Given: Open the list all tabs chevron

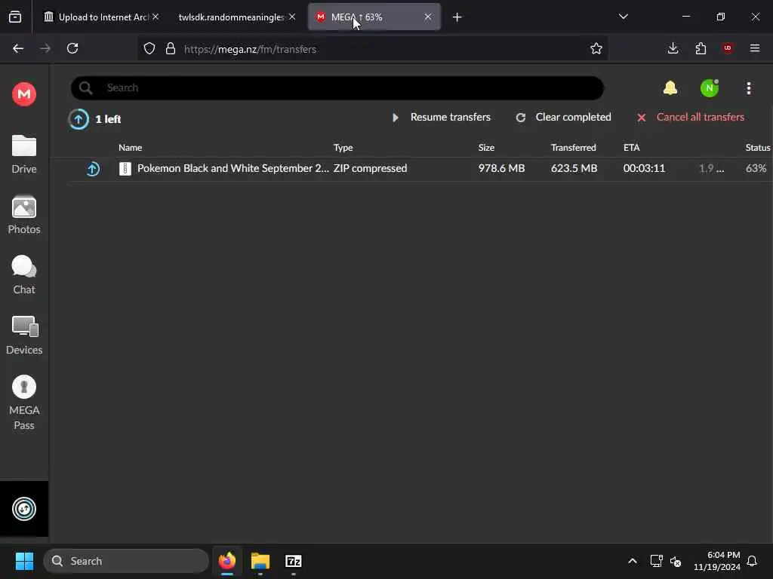Looking at the screenshot, I should click(x=623, y=17).
